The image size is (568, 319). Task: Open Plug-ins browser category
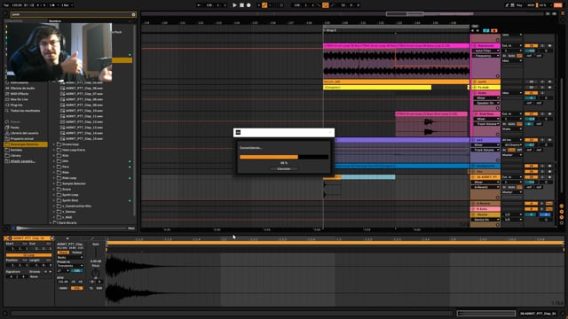pos(16,105)
